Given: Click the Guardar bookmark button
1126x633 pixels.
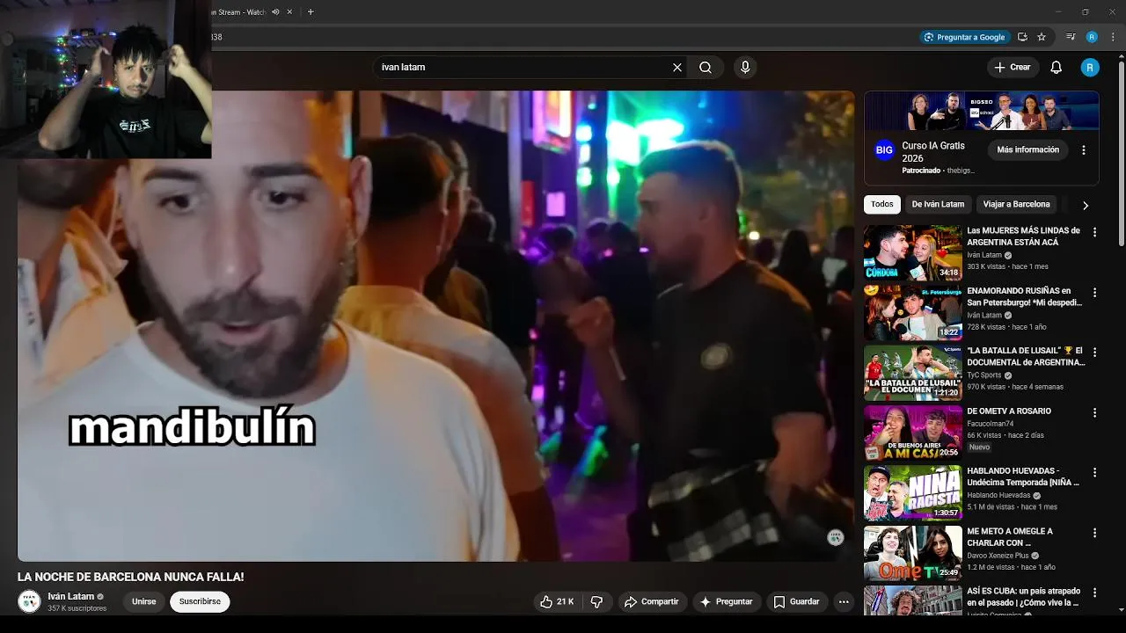Looking at the screenshot, I should point(796,602).
